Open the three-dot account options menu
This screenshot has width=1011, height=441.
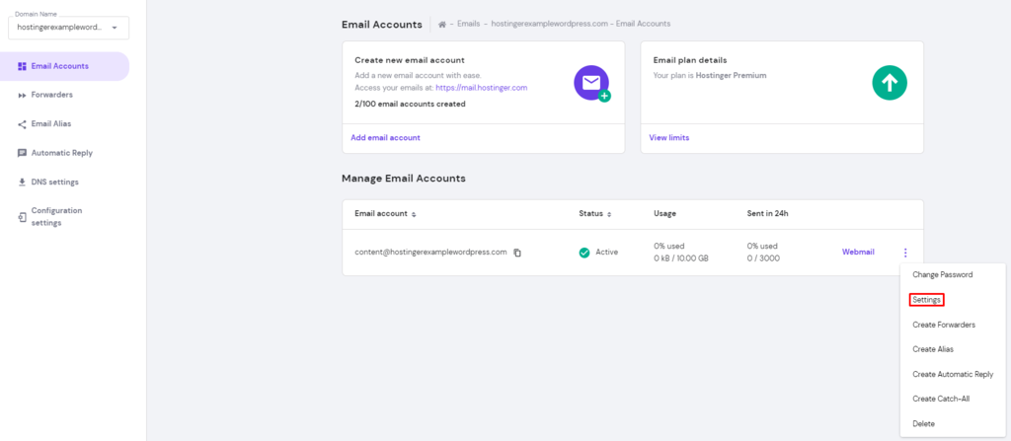(x=904, y=253)
